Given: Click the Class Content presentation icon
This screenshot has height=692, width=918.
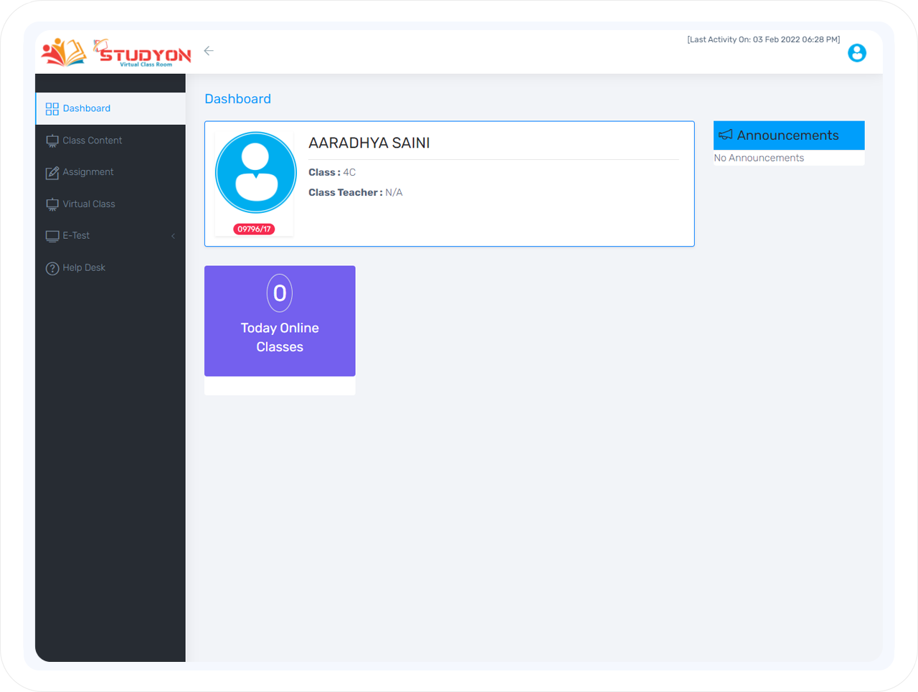Looking at the screenshot, I should (x=52, y=141).
